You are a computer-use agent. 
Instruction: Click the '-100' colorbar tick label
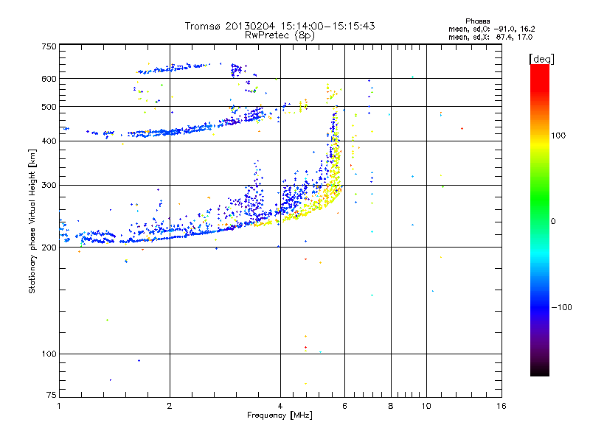pyautogui.click(x=561, y=307)
